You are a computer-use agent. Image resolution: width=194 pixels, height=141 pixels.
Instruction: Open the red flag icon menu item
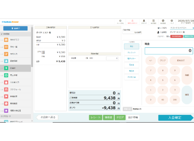click(6, 96)
